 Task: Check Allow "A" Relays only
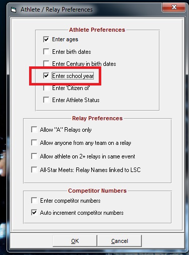(34, 130)
